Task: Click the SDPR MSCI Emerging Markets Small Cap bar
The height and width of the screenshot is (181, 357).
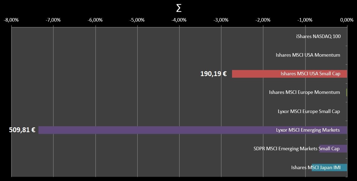Action: click(x=333, y=149)
